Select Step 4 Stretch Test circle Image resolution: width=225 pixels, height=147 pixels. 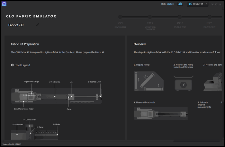(209, 17)
